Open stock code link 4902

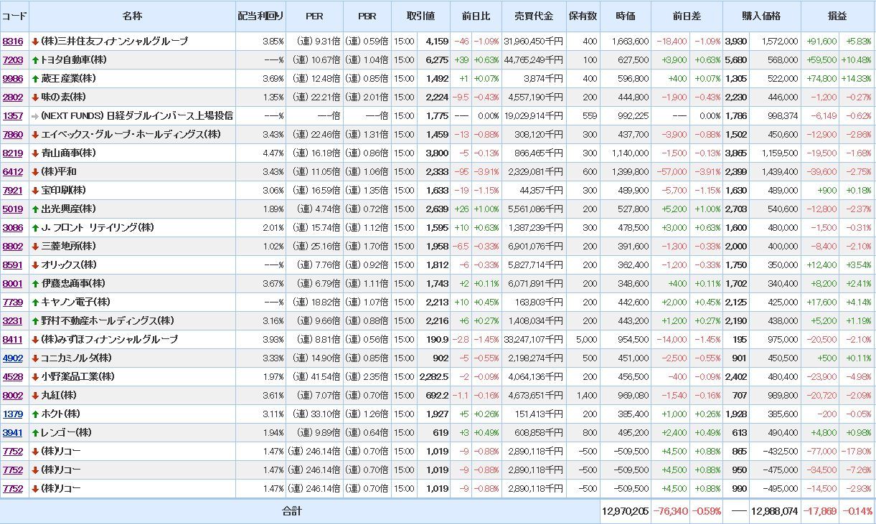click(13, 358)
